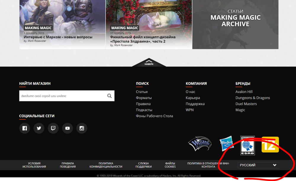Open the РУССКИЙ language selector dropdown
Screen dimensions: 296x181
tap(258, 165)
